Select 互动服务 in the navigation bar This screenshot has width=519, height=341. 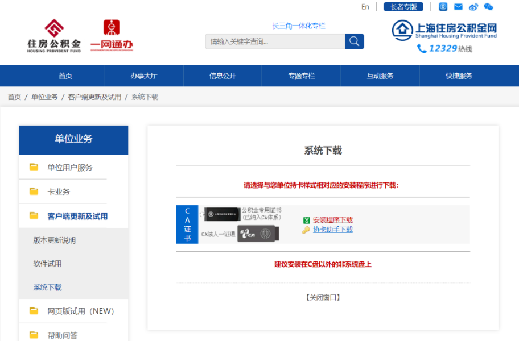380,76
